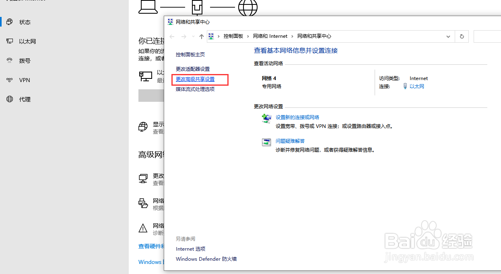Open 网络和 Internet breadcrumb entry
Viewport: 501px width, 274px height.
270,36
